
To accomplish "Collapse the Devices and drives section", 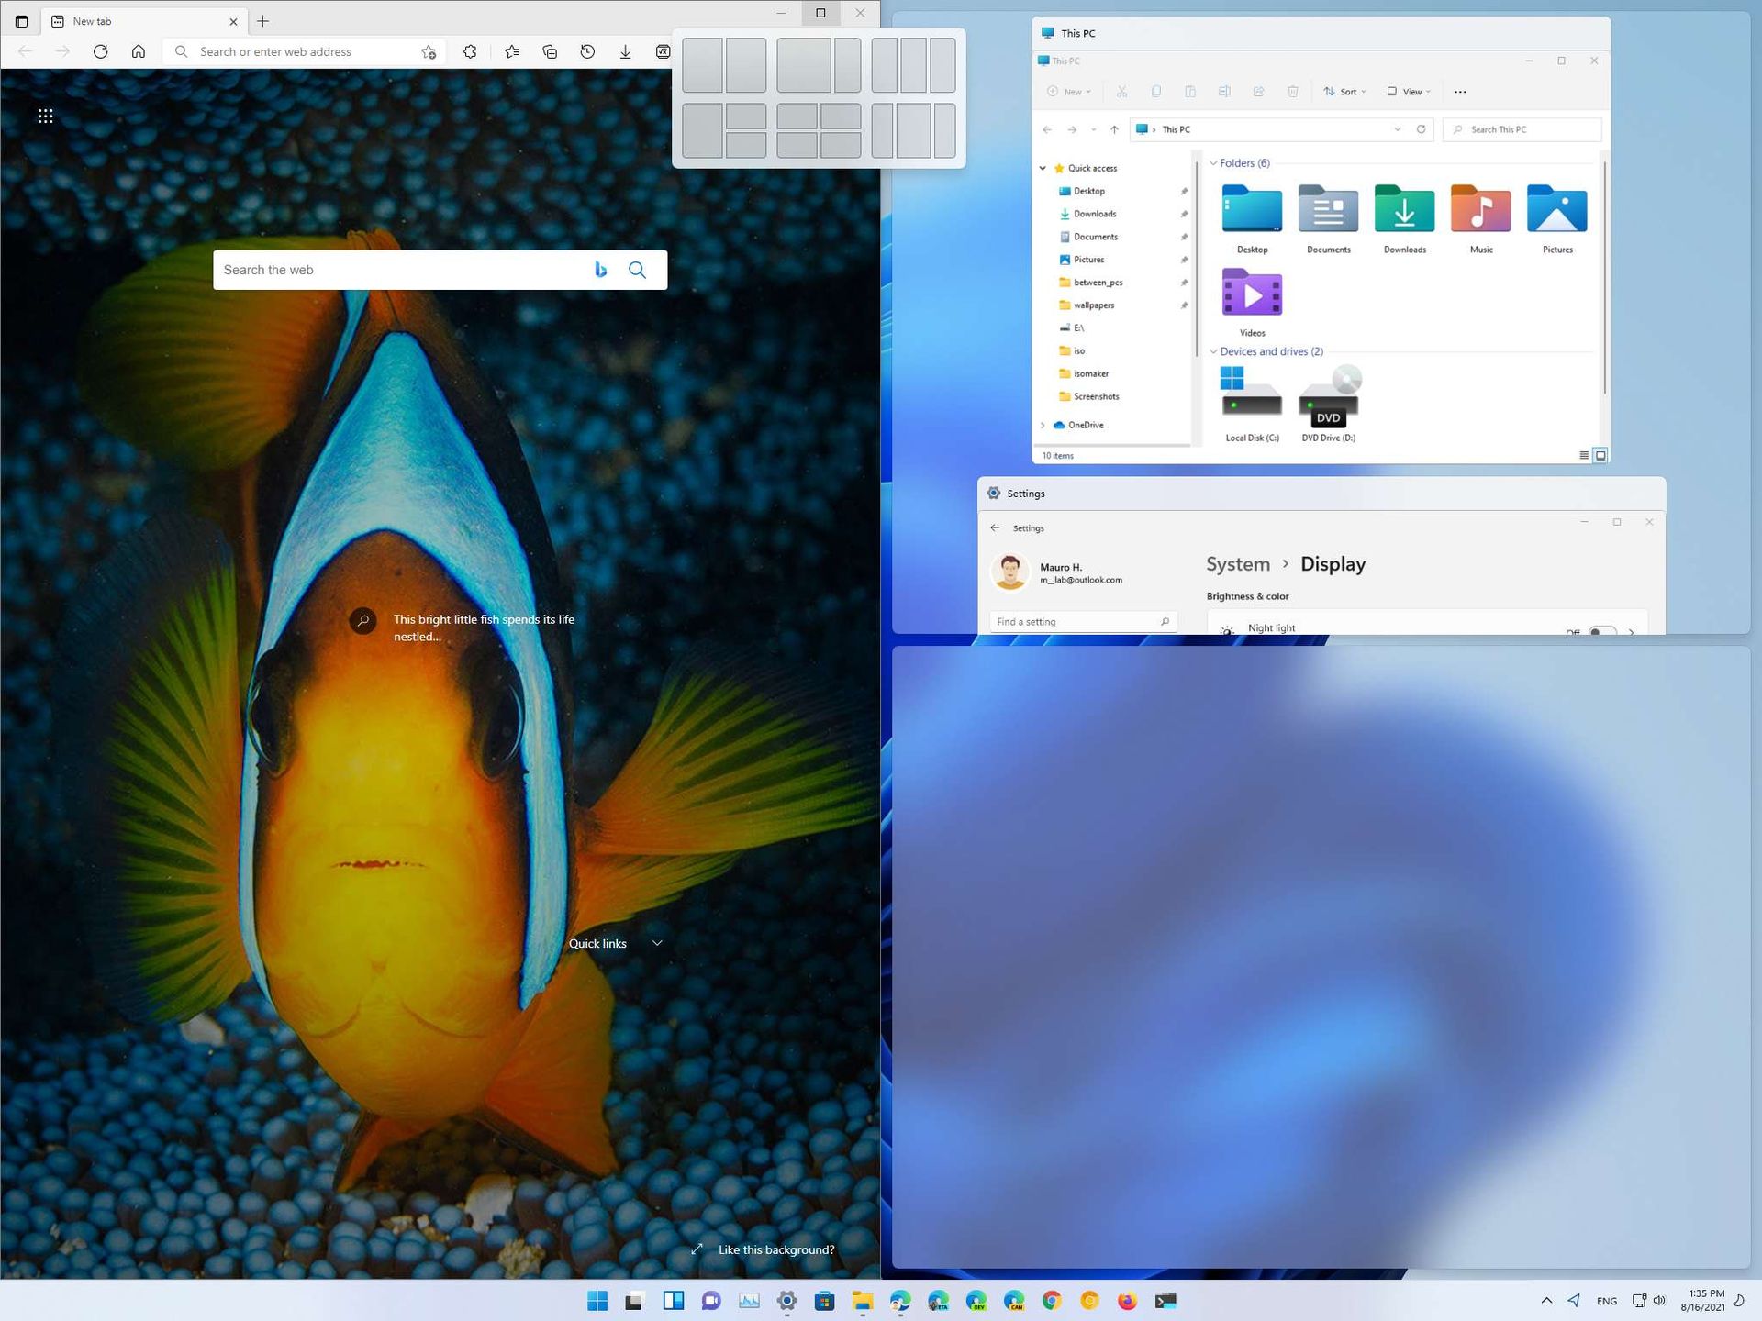I will [1214, 351].
